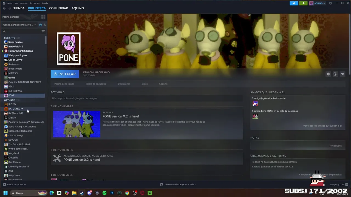Open PONE version 0.2 patch notes entry
The image size is (351, 197).
pos(147,158)
